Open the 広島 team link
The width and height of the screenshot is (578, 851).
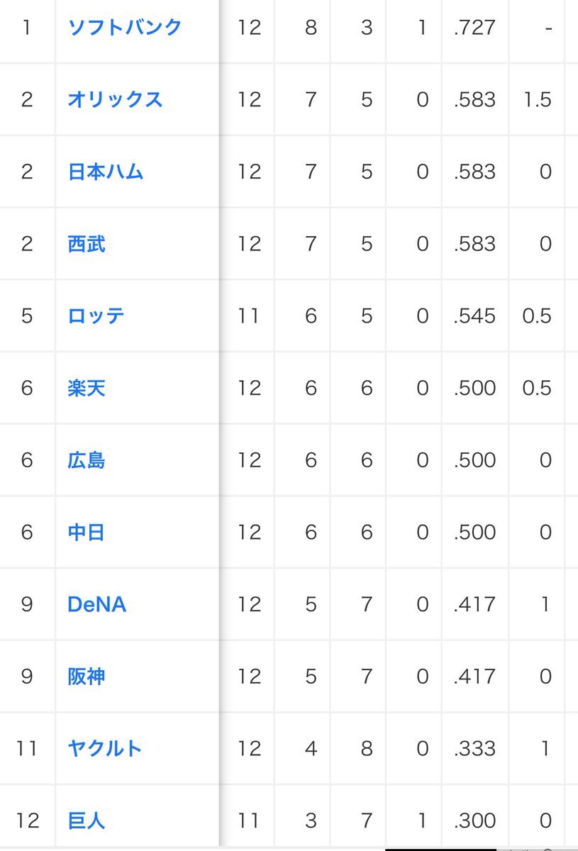click(x=87, y=460)
